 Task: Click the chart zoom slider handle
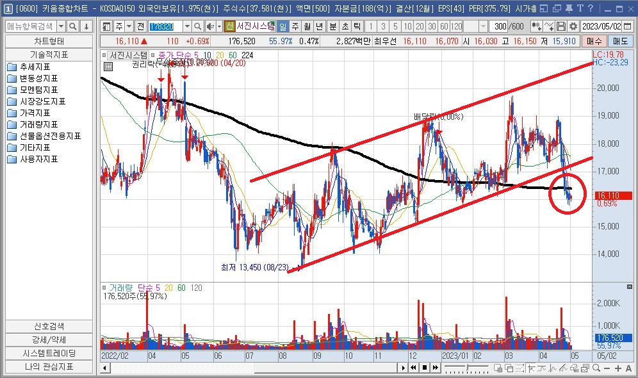[468, 368]
